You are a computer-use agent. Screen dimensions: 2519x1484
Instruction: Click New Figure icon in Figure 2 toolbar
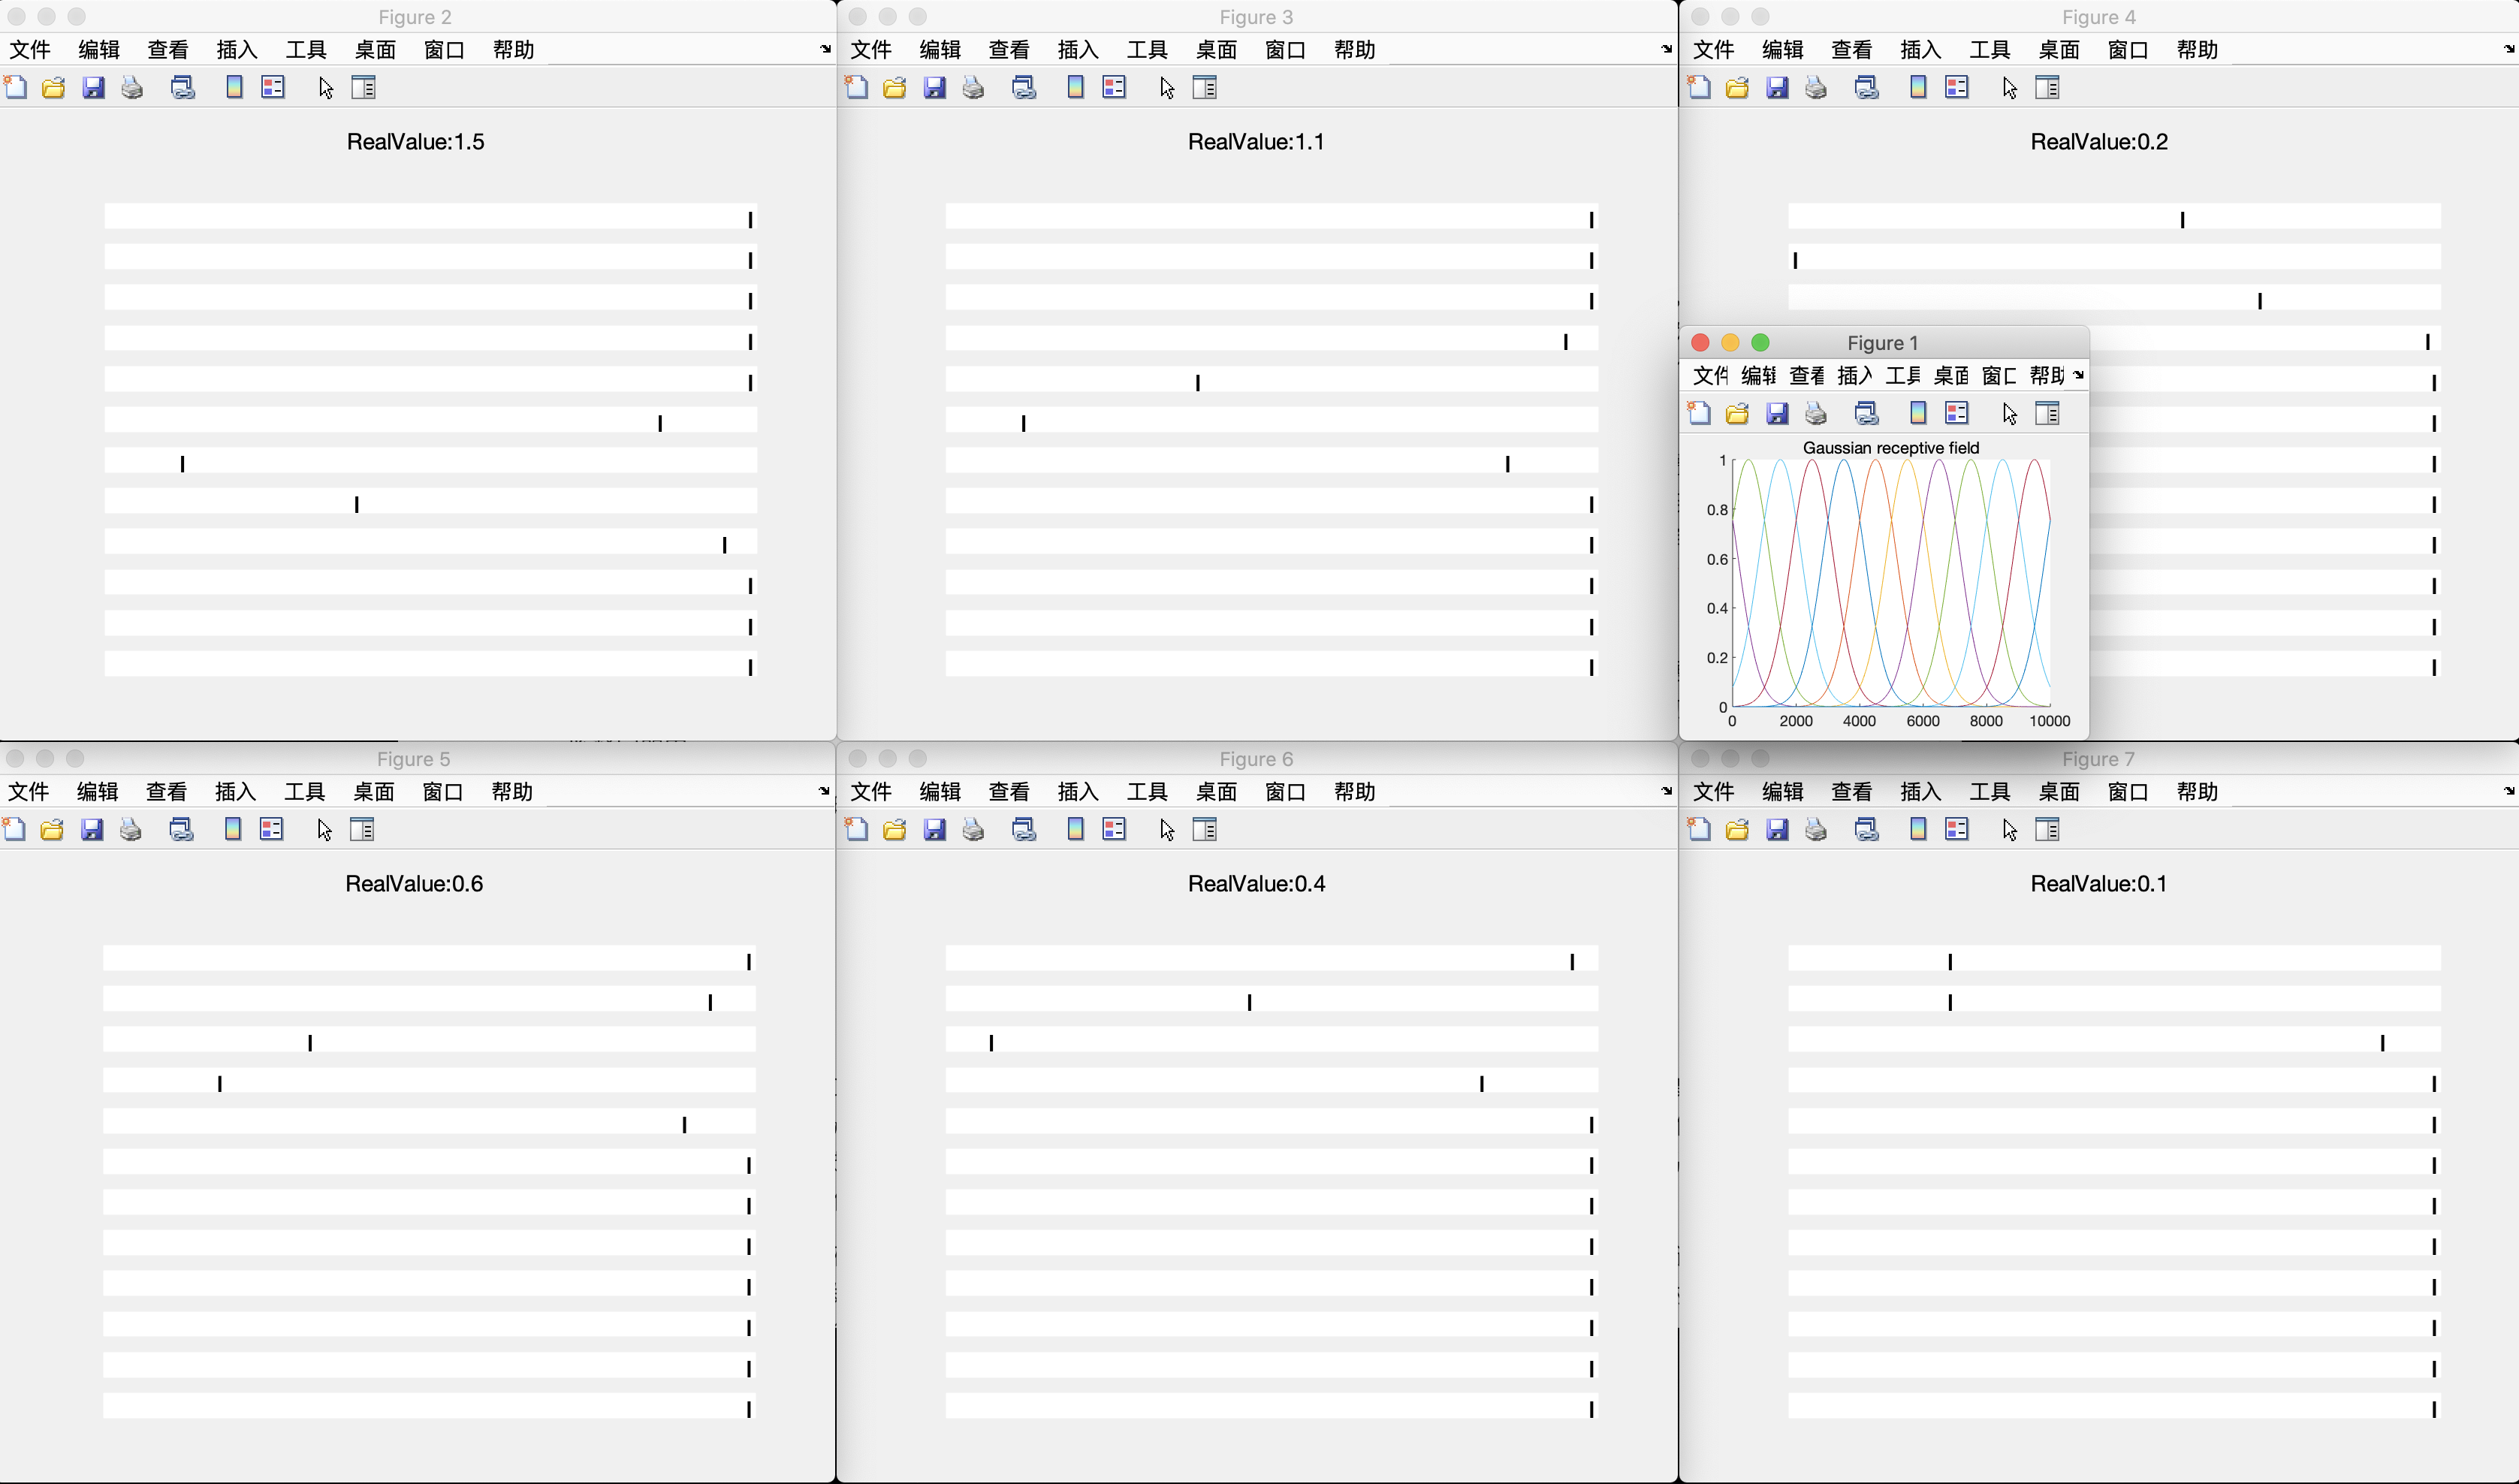pyautogui.click(x=16, y=88)
